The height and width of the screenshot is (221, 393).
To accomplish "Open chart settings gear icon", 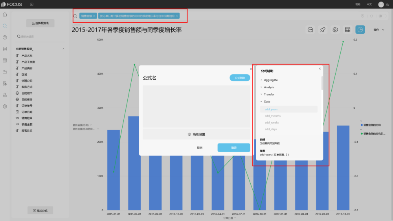I will (335, 30).
